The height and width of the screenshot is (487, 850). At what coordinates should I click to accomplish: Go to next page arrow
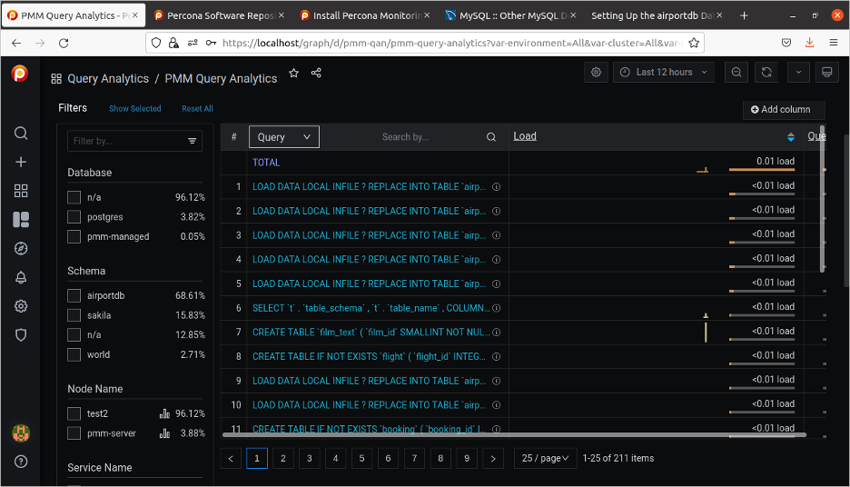[493, 458]
